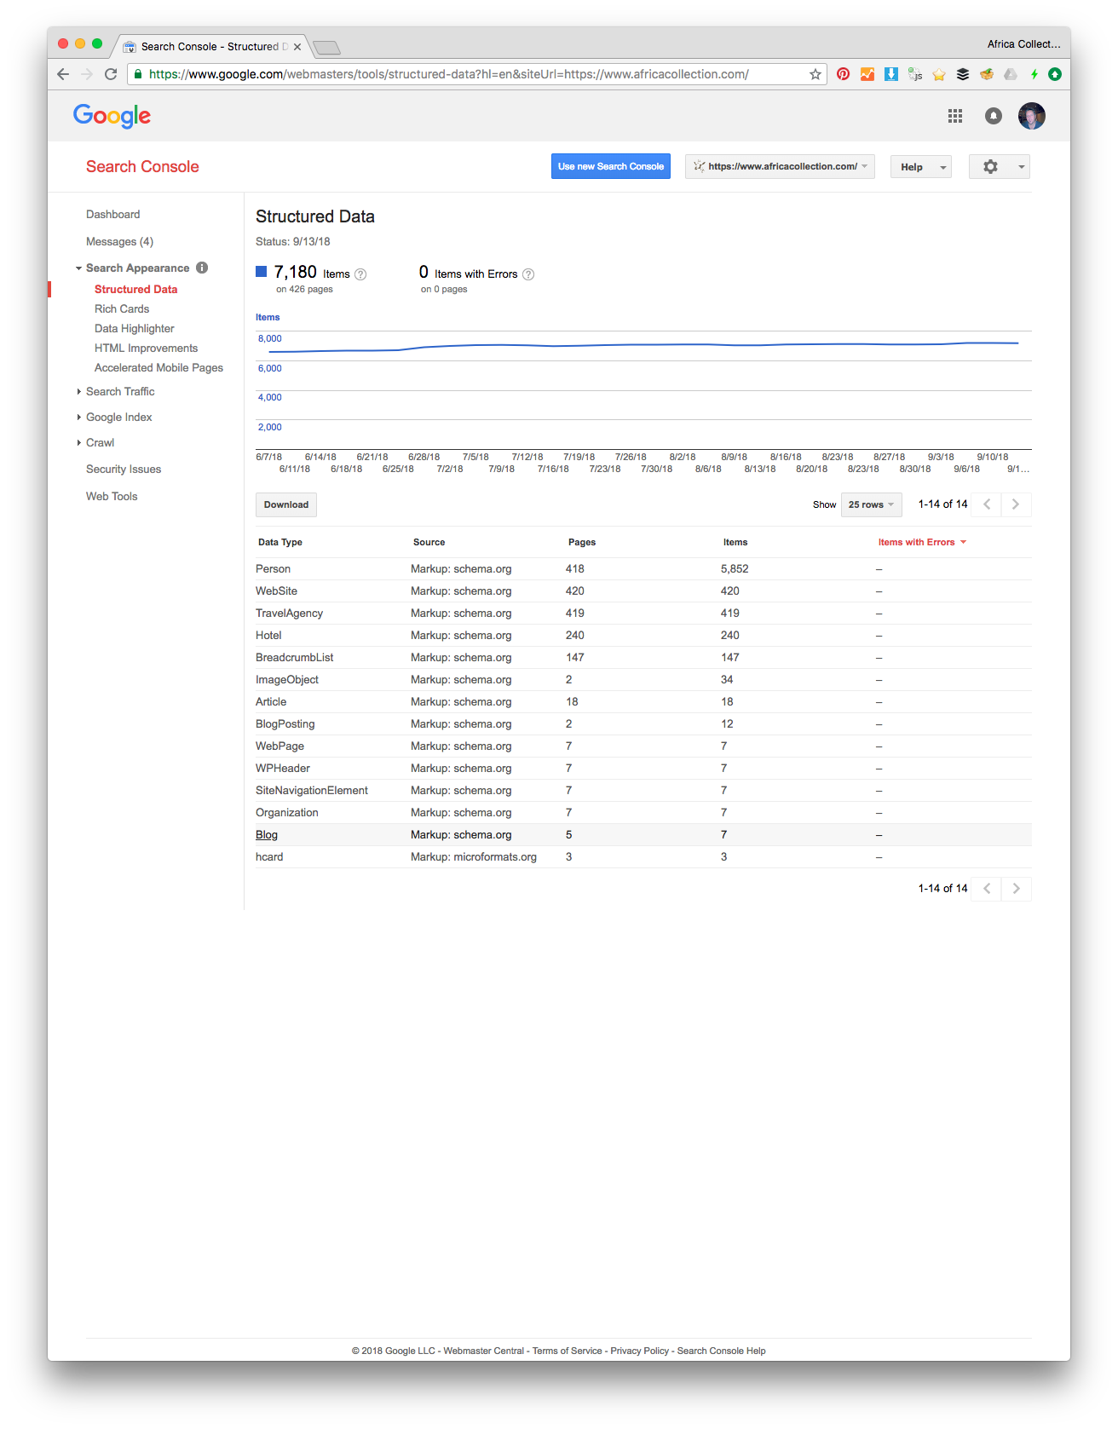Go to next page arrow above table
1118x1429 pixels.
pyautogui.click(x=1016, y=504)
